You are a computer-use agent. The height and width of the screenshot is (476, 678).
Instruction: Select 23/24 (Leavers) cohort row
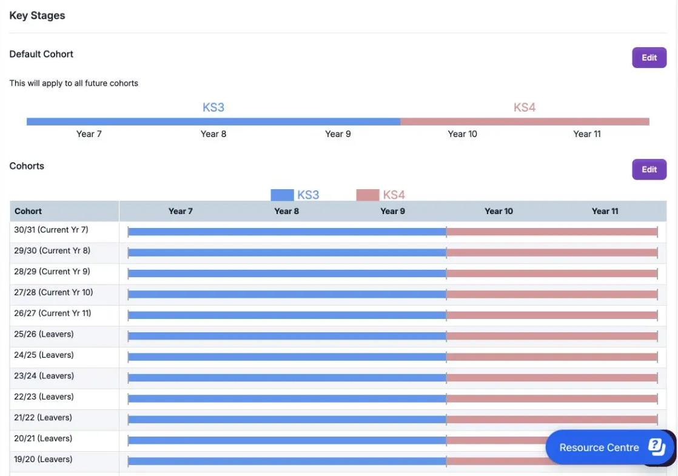[338, 378]
